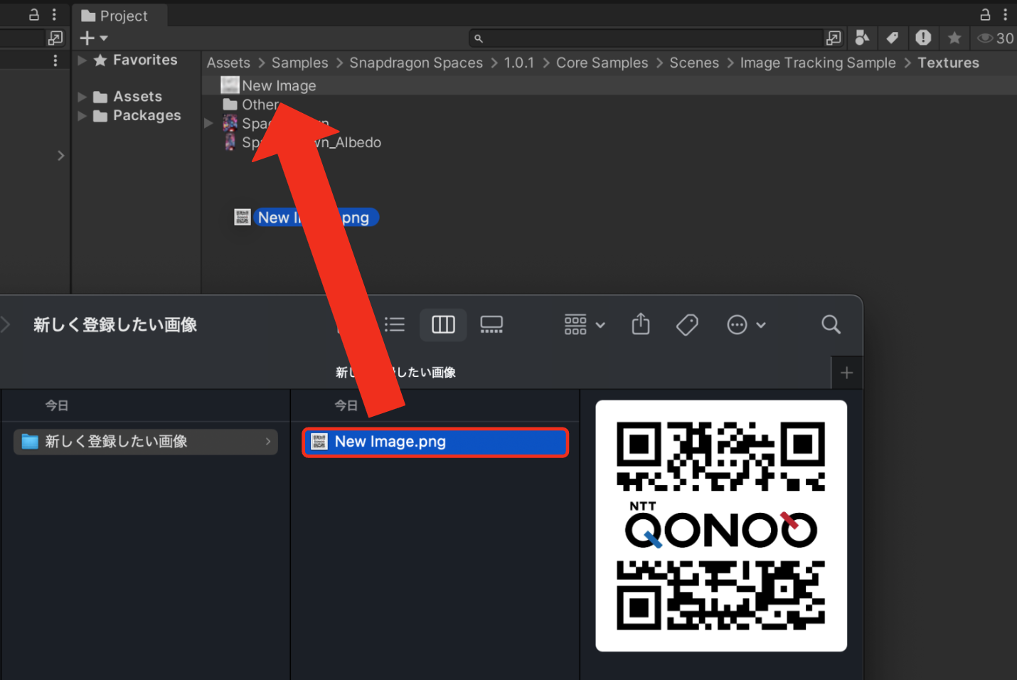Image resolution: width=1017 pixels, height=680 pixels.
Task: Expand the Favorites tree item
Action: coord(82,60)
